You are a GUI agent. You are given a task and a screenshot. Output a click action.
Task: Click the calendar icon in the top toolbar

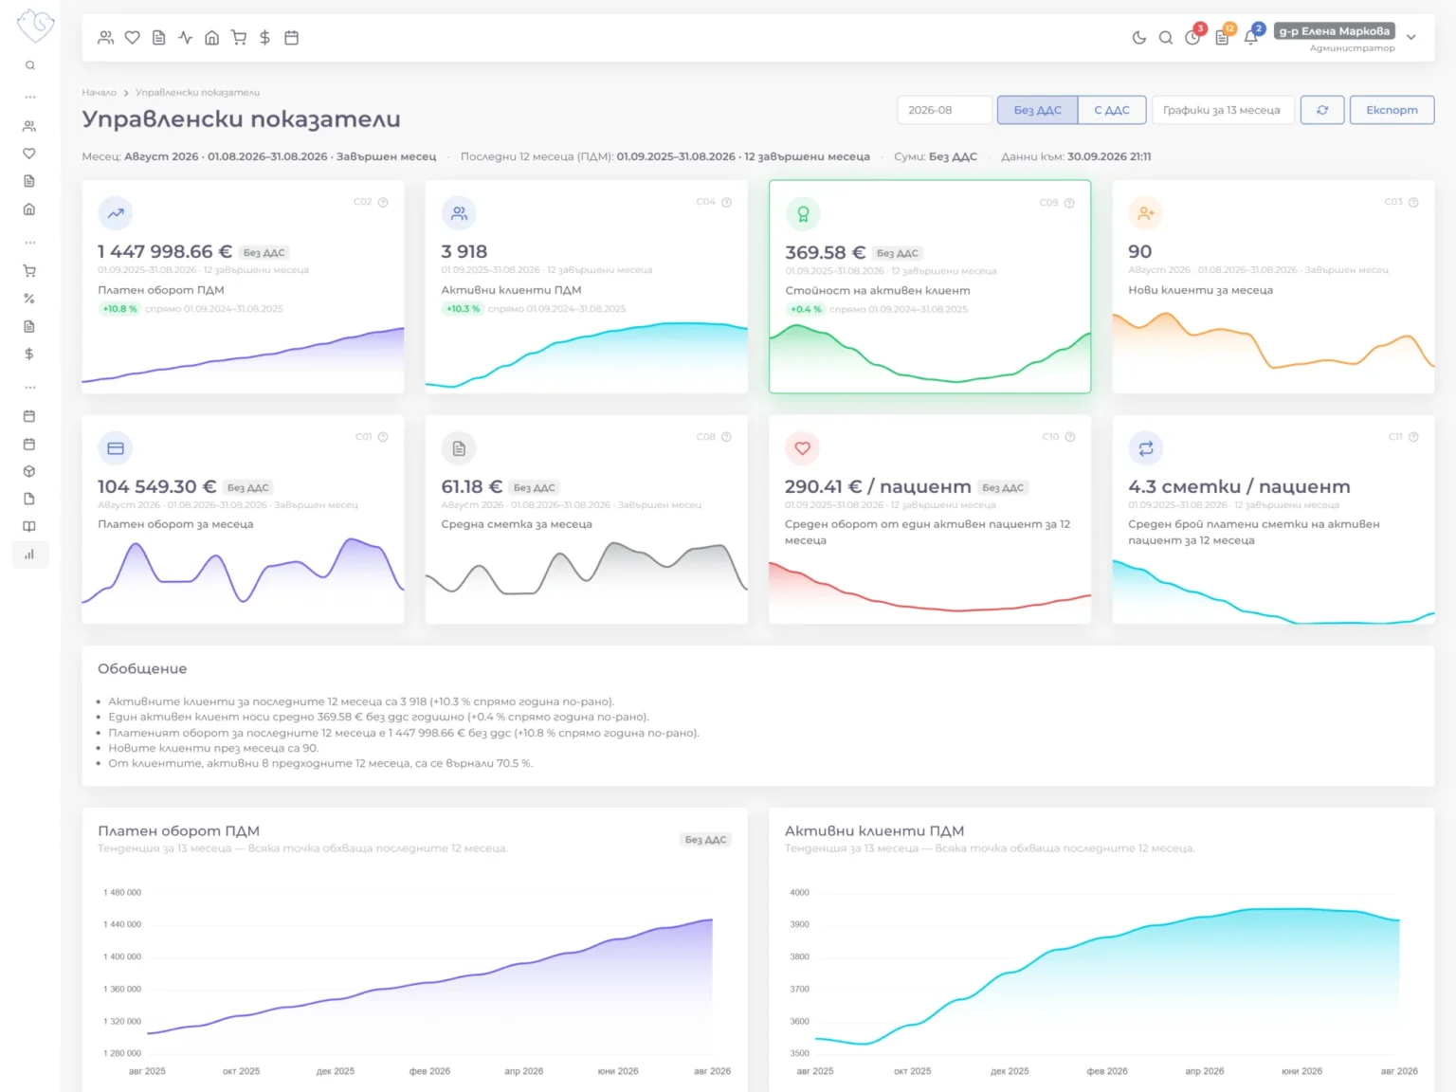click(292, 38)
